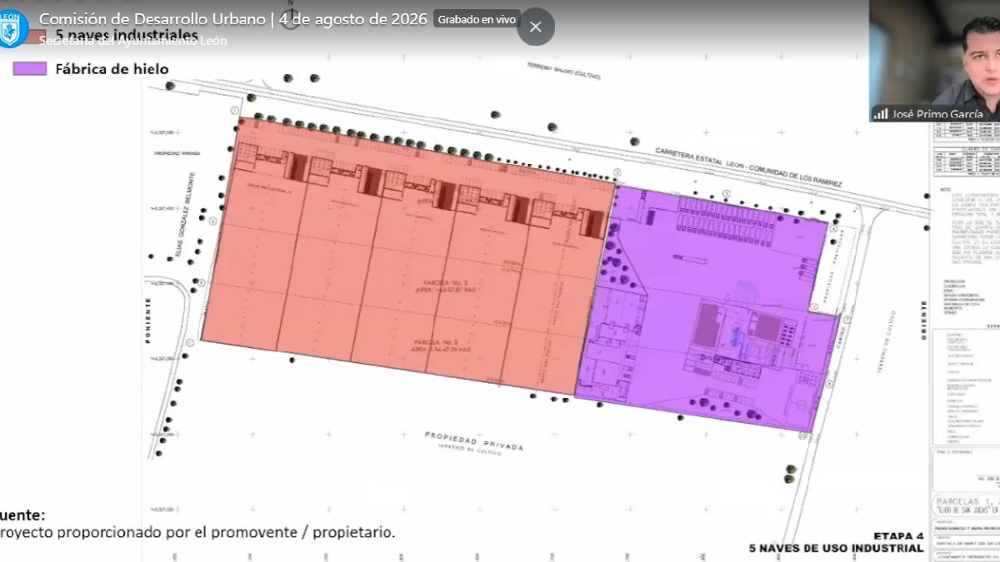Viewport: 1000px width, 562px height.
Task: Click the '5 NAVES DE USO INDUSTRIAL' caption
Action: (x=836, y=549)
